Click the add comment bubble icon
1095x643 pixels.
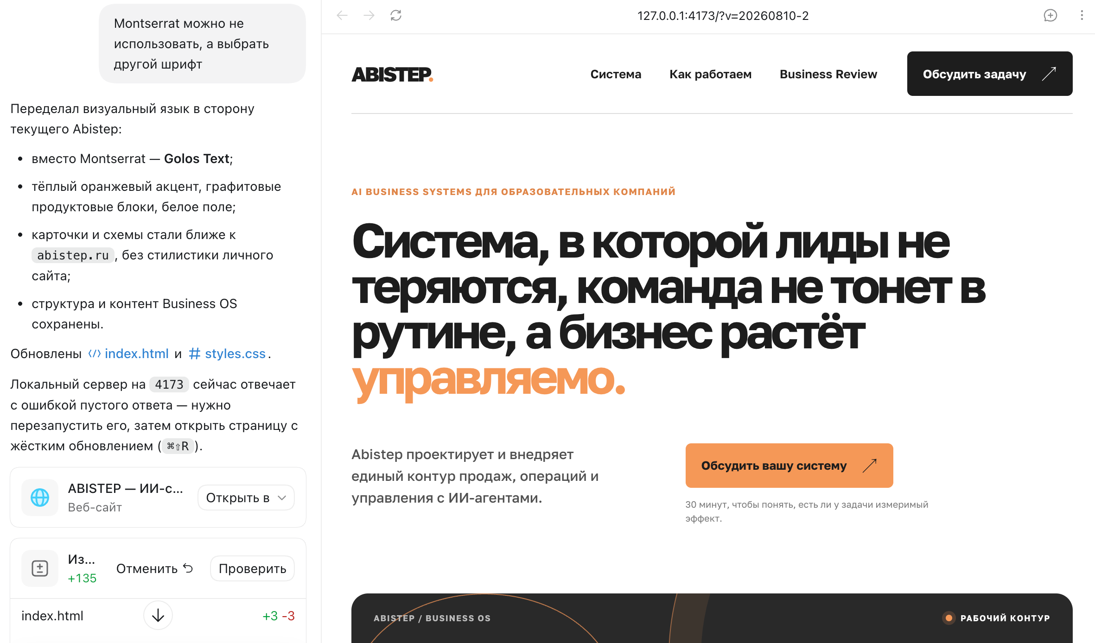pos(1050,16)
